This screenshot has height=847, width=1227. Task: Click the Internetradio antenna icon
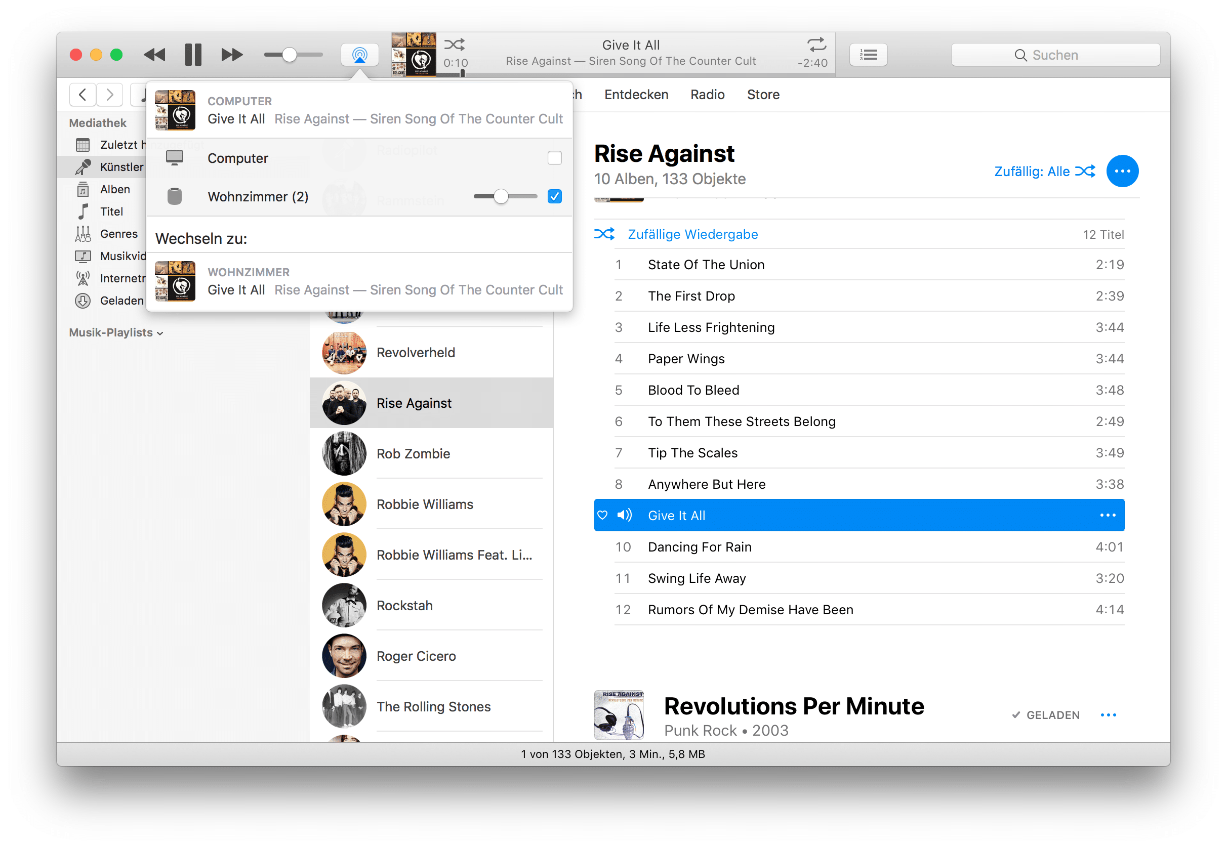point(83,279)
